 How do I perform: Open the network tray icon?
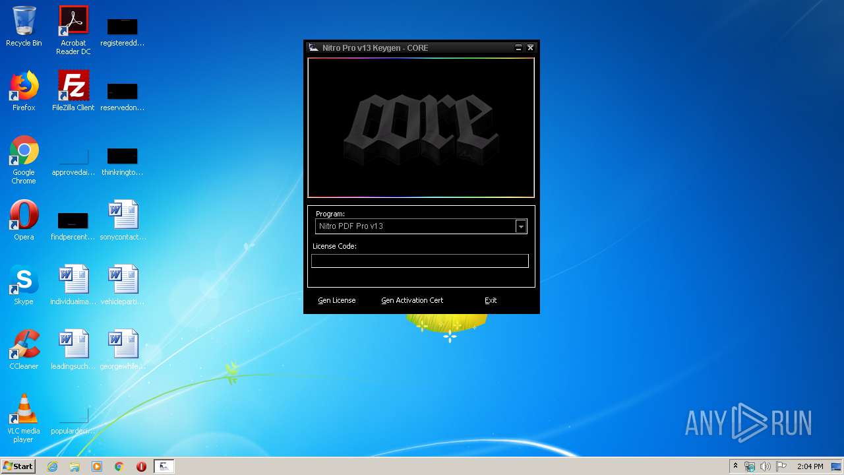(750, 466)
